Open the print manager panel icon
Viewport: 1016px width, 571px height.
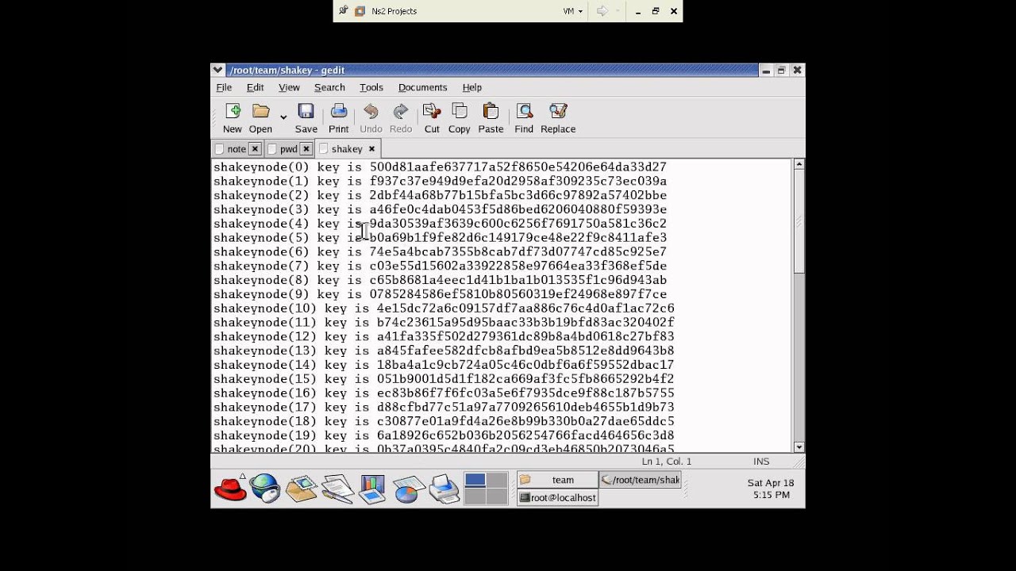[444, 489]
